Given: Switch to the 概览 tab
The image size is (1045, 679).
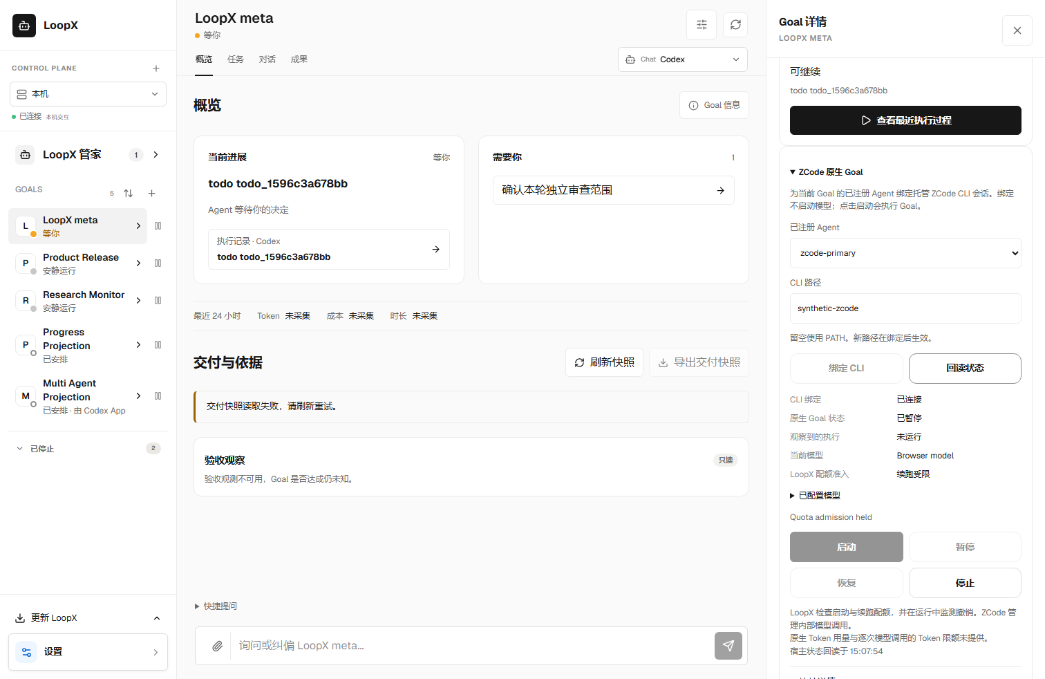Looking at the screenshot, I should coord(204,59).
